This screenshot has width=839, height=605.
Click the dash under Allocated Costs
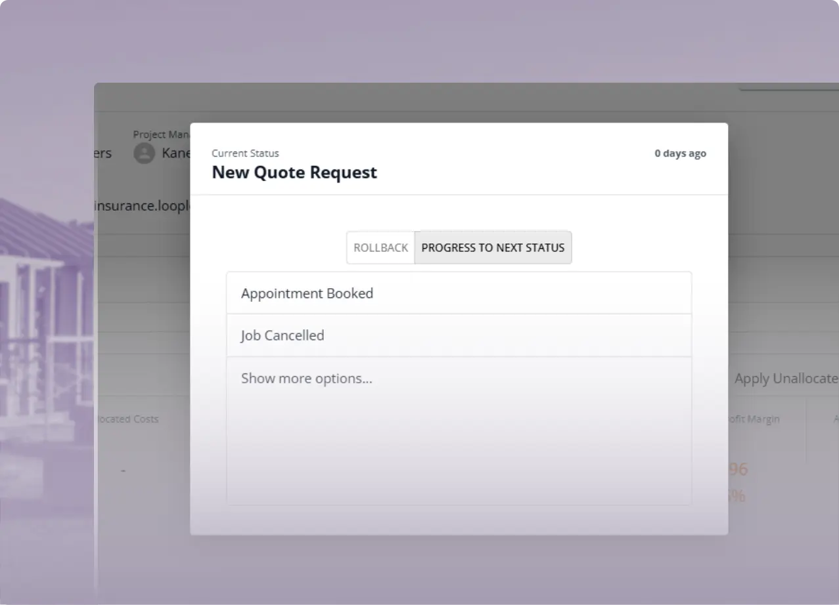click(x=124, y=470)
